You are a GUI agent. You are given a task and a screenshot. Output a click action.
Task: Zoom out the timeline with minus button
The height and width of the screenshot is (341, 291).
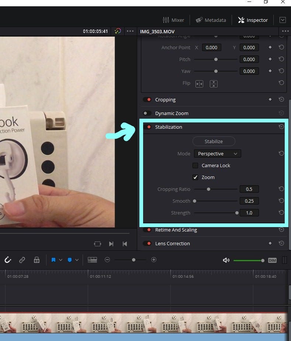[107, 260]
